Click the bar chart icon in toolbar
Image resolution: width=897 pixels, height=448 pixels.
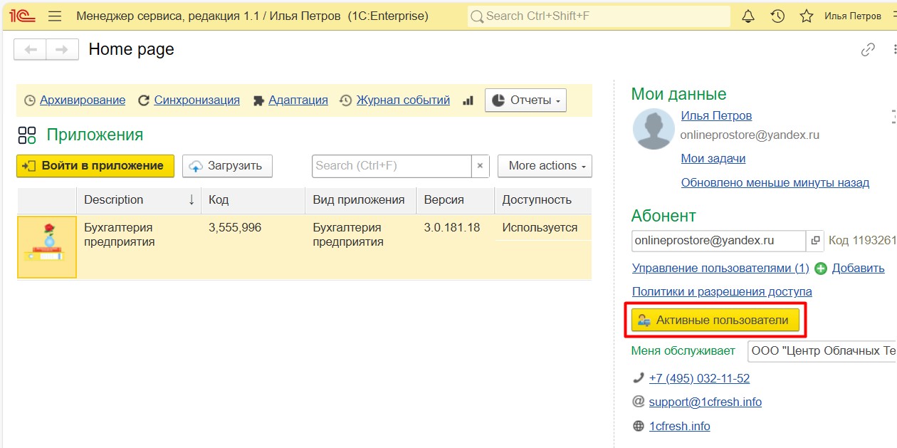(x=468, y=100)
